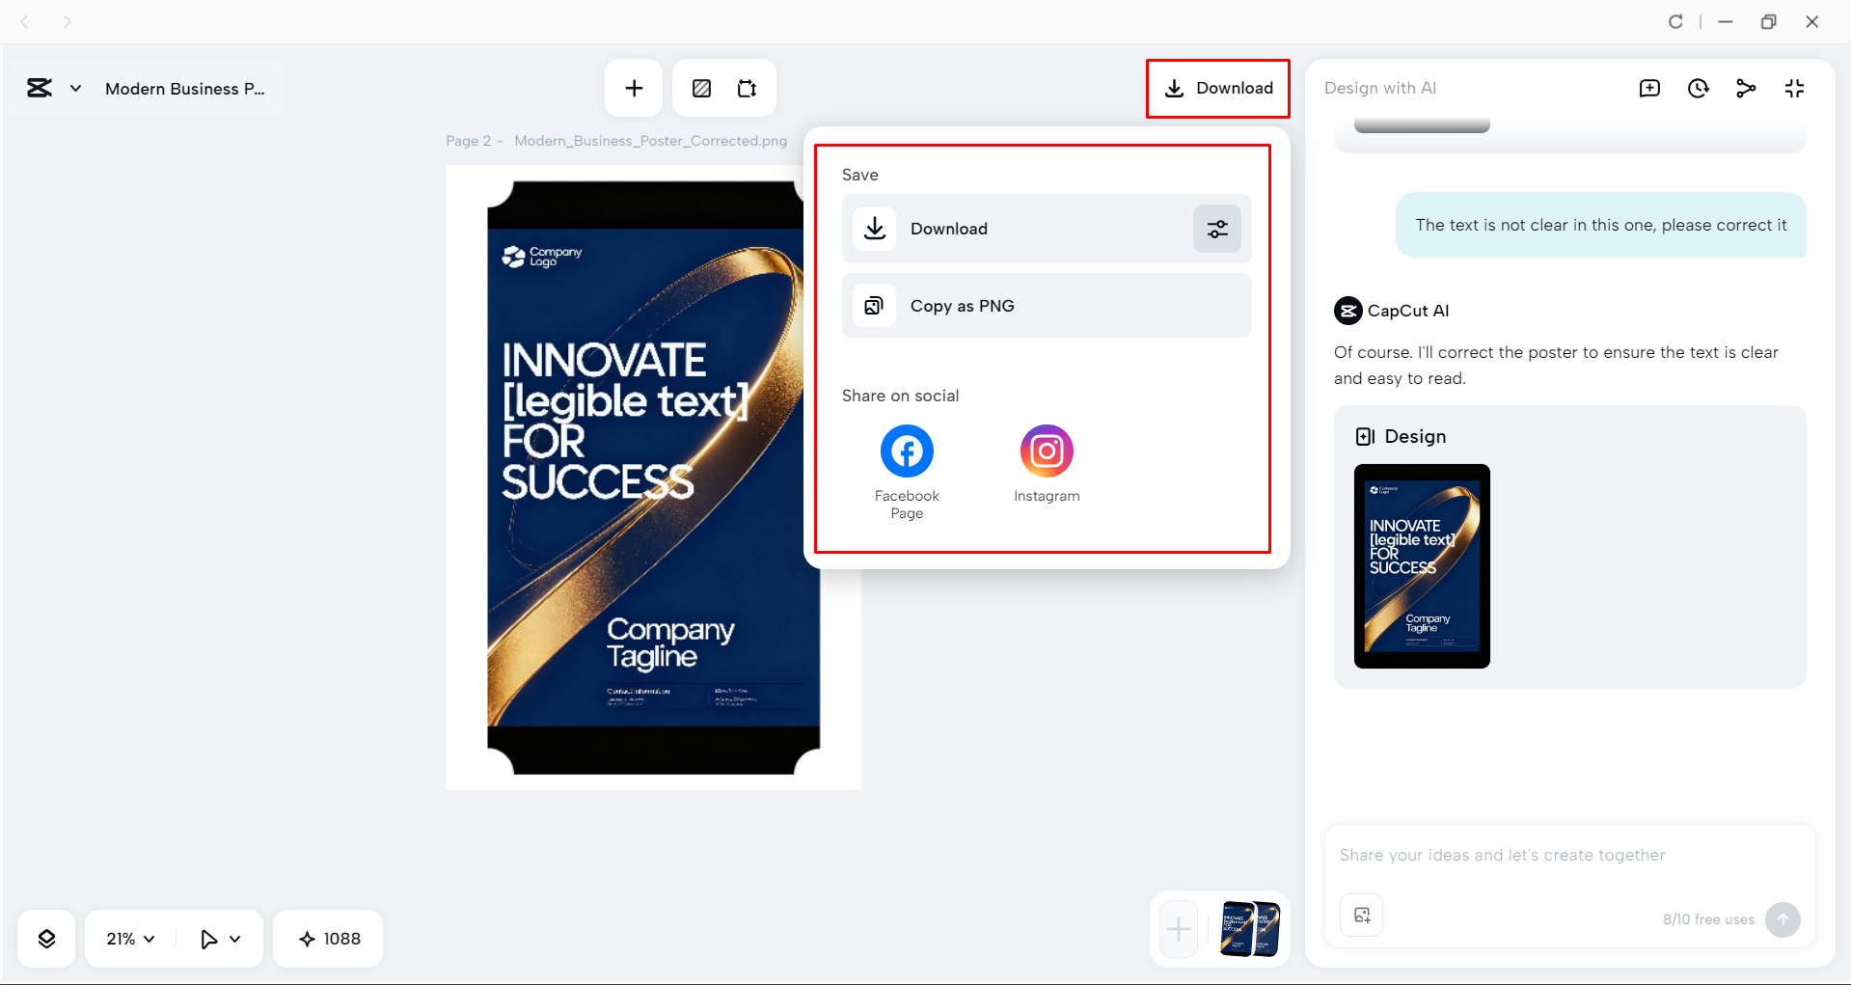This screenshot has height=985, width=1851.
Task: Start a new AI chat
Action: click(x=1649, y=89)
